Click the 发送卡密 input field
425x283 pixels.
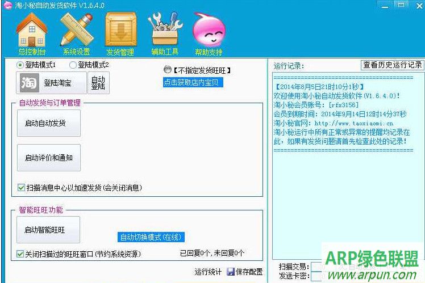click(x=323, y=276)
